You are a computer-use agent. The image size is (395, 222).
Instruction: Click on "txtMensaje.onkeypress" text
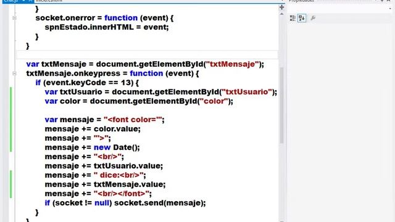tap(73, 73)
